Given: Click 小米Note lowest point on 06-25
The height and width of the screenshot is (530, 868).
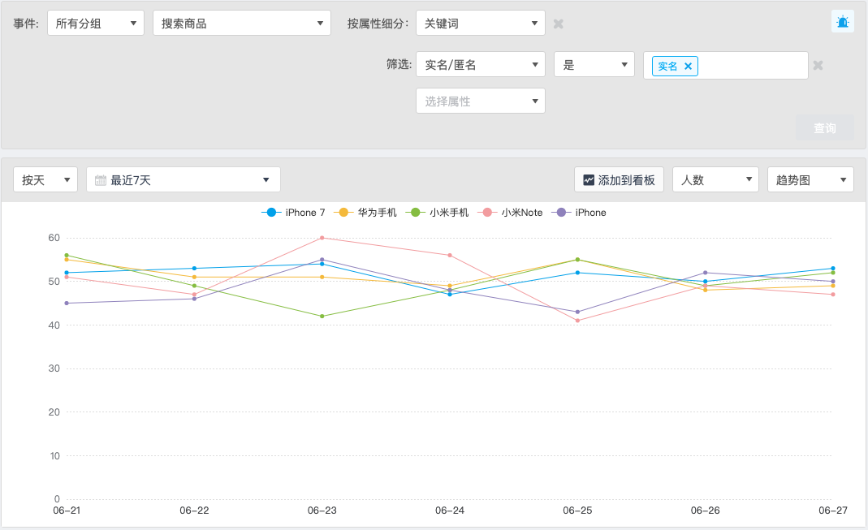Looking at the screenshot, I should click(577, 321).
